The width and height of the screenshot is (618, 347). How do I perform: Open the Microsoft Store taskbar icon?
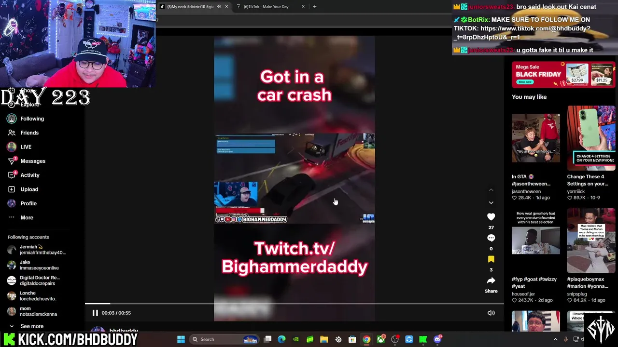(x=352, y=339)
